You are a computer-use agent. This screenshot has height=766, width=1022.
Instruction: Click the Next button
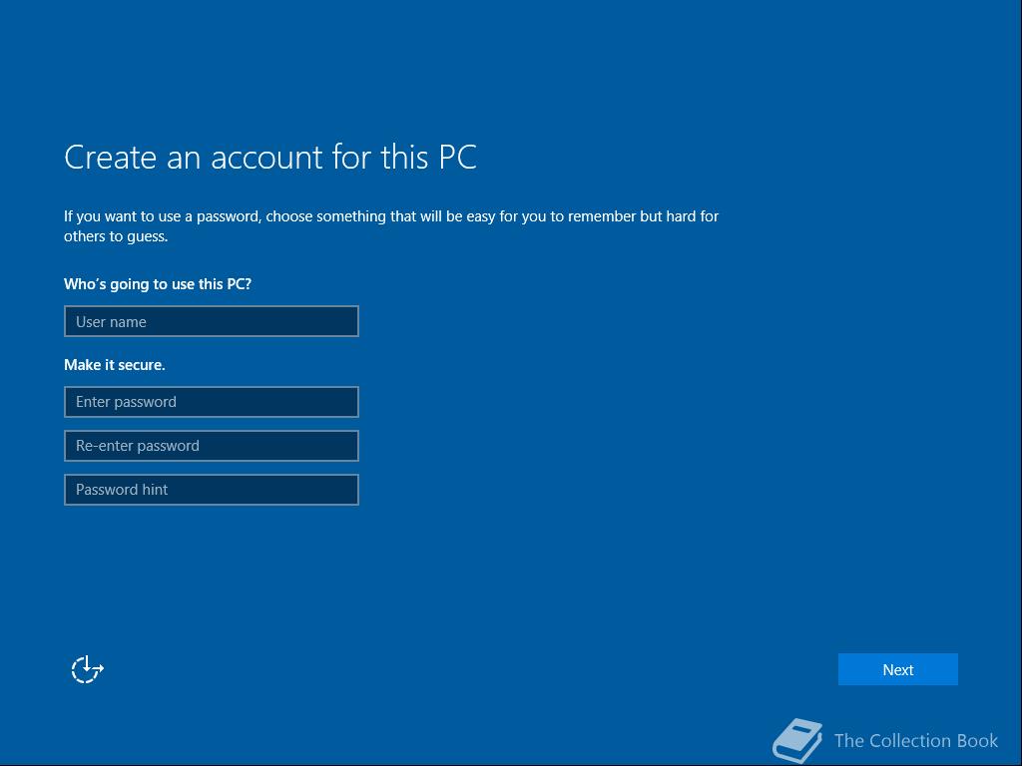click(x=897, y=669)
